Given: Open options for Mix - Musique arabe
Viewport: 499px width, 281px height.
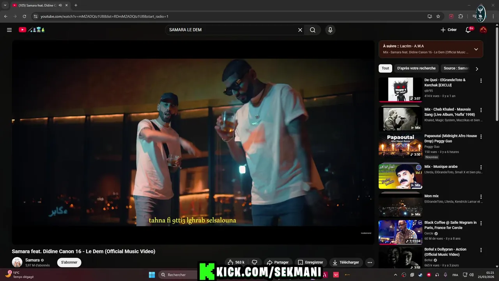Looking at the screenshot, I should pos(481,167).
